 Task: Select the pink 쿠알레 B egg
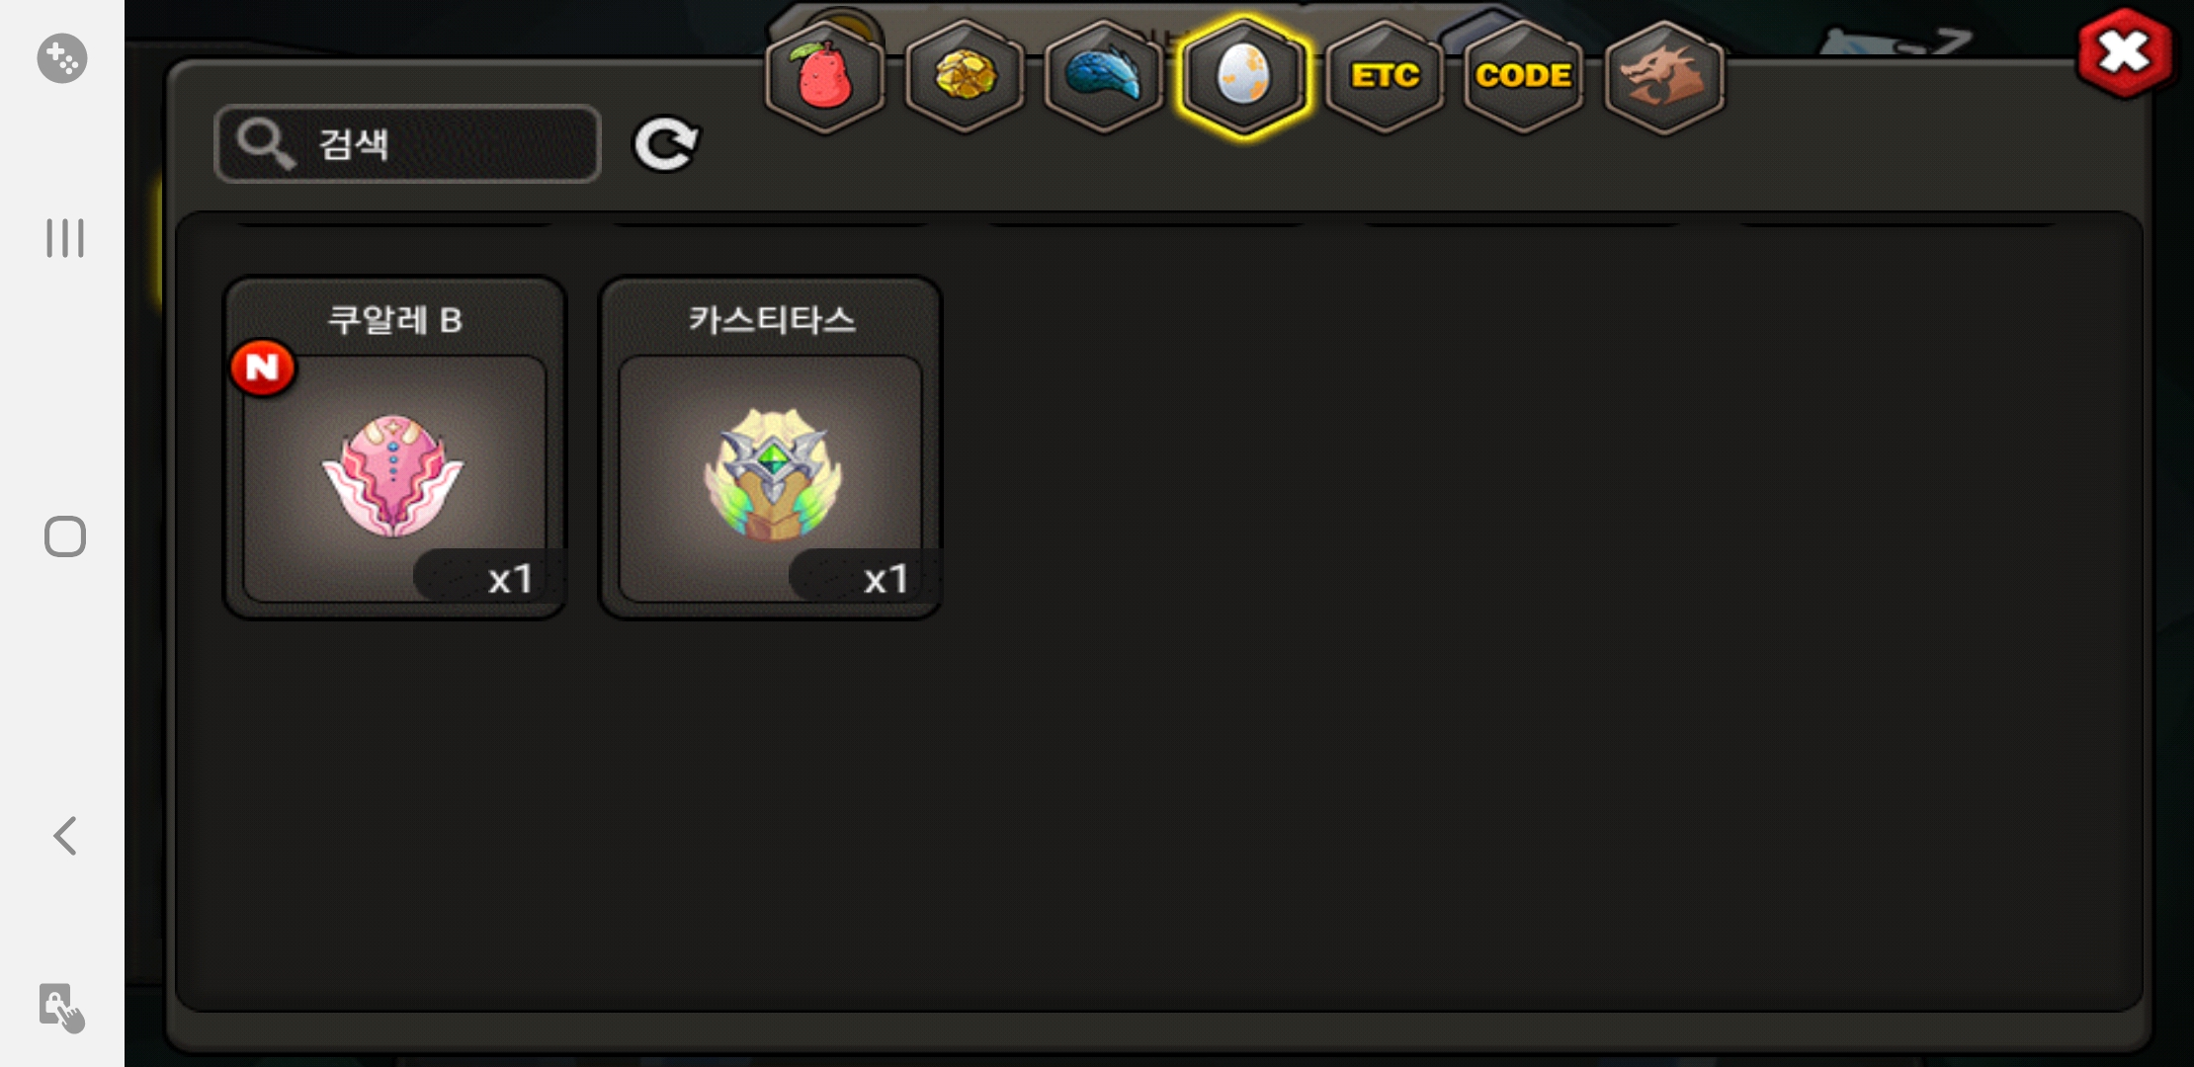394,448
